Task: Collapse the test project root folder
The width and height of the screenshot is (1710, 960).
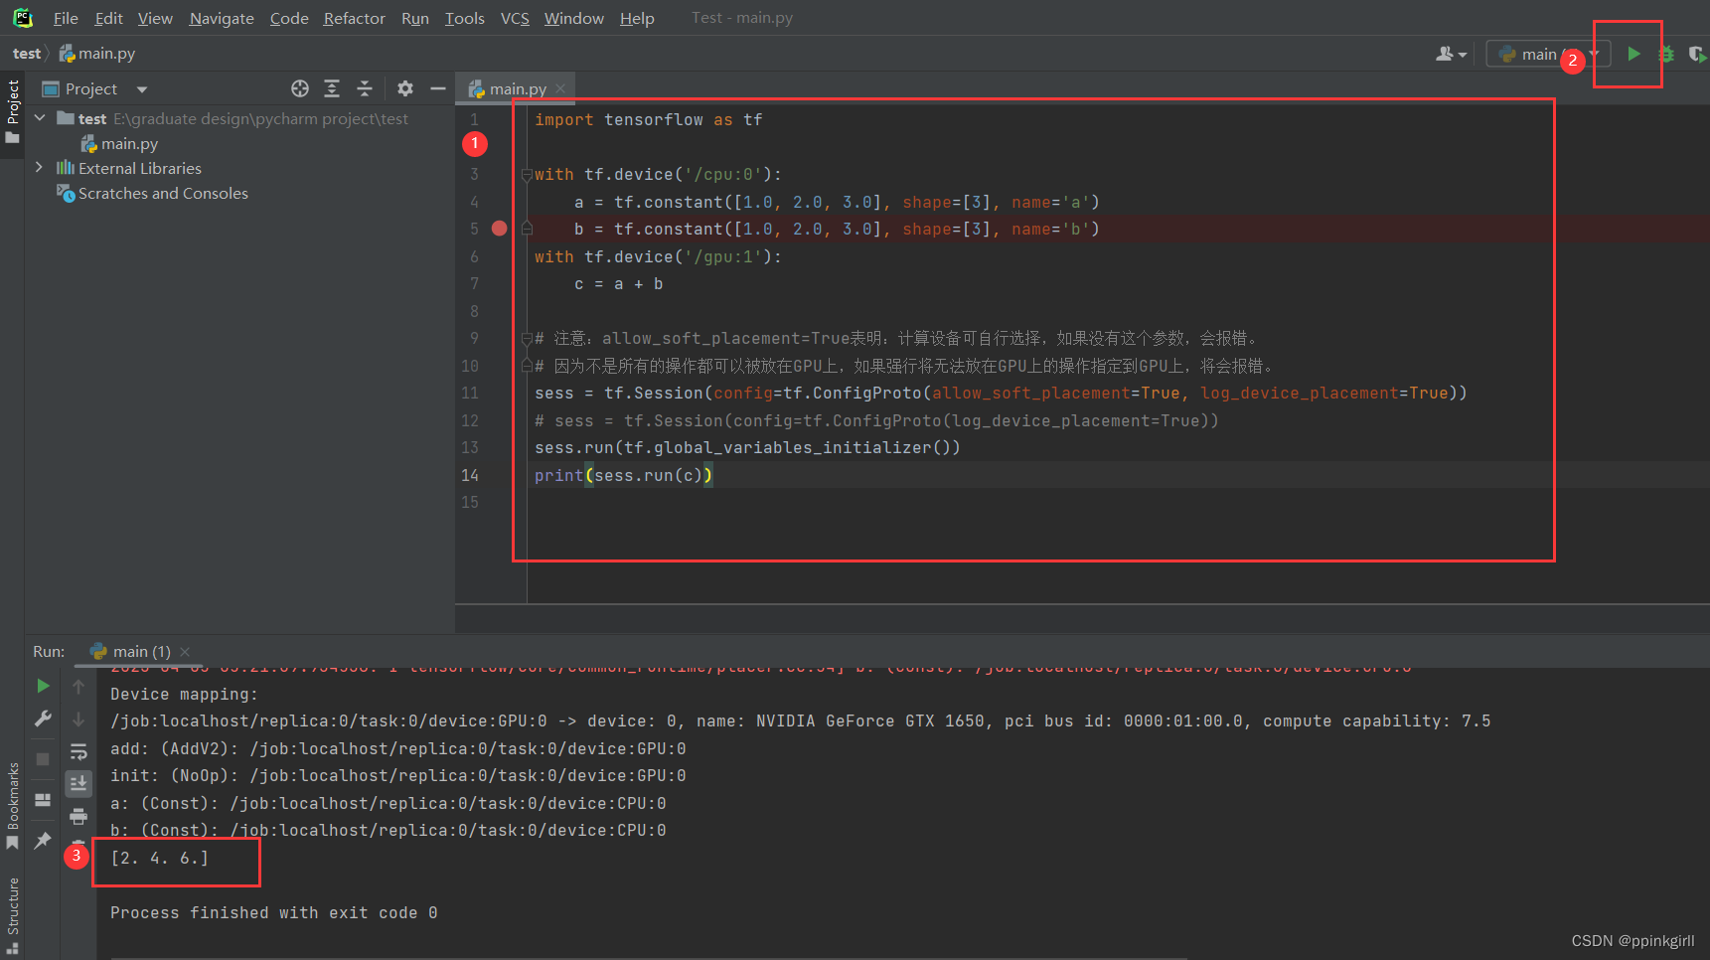Action: tap(40, 118)
